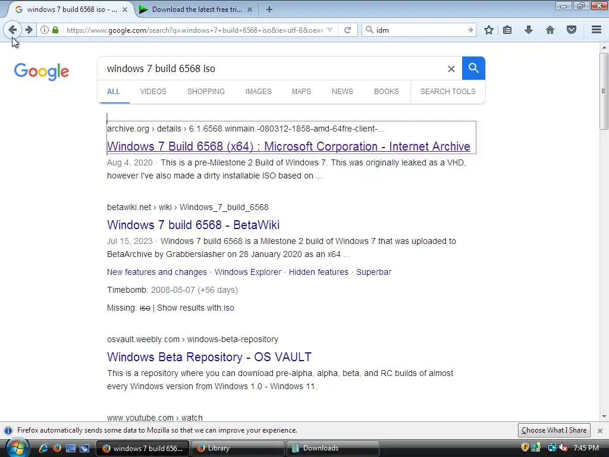Open 'Windows Beta Repository - OS VAULT' link
Image resolution: width=609 pixels, height=457 pixels.
(209, 357)
